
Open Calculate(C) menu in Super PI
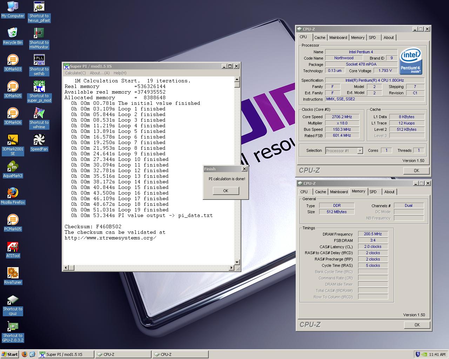[x=75, y=73]
